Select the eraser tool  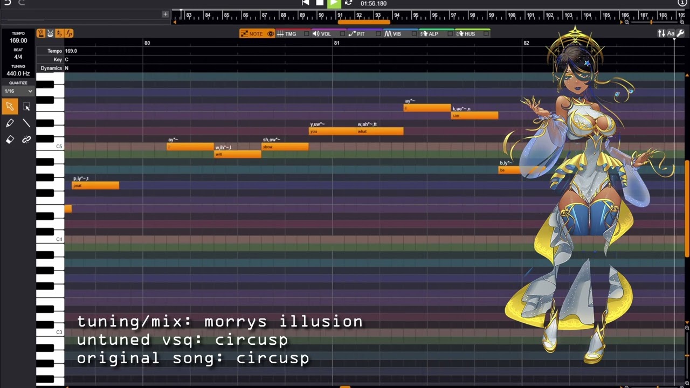pos(10,140)
